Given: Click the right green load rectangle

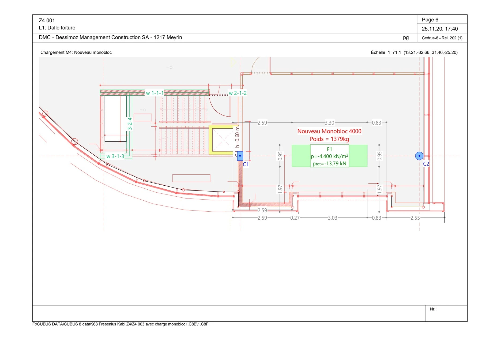Looking at the screenshot, I should 358,156.
